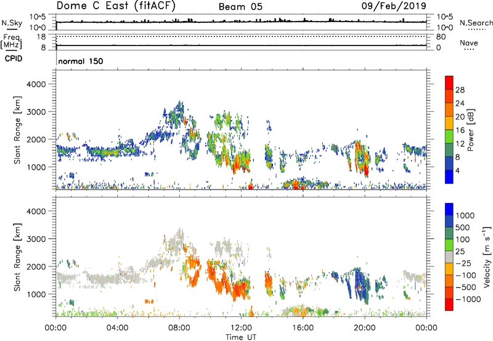Pick the red bottom Velocity colorbar segment
493x341 pixels.
click(449, 305)
